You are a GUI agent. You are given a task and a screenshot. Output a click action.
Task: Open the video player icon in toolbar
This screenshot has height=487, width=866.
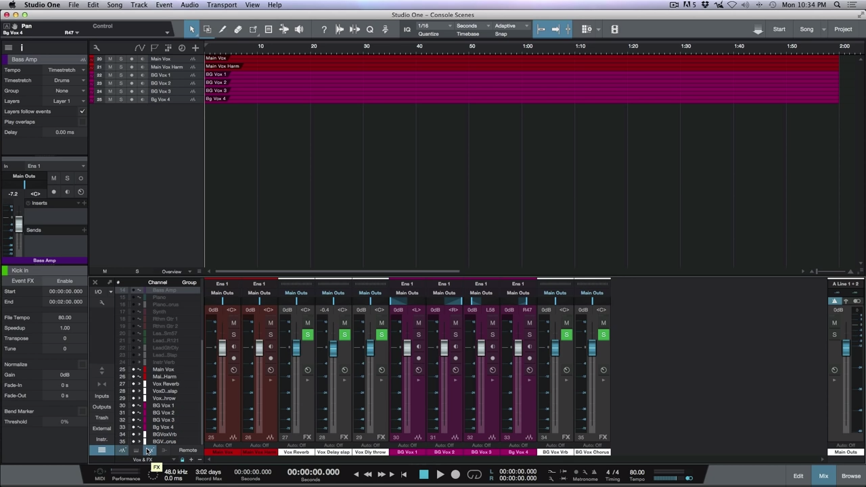click(614, 29)
